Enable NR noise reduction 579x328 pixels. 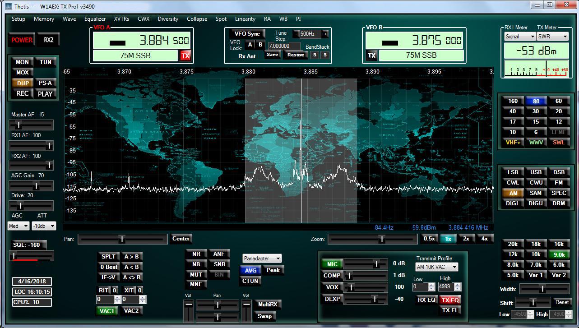click(x=196, y=254)
